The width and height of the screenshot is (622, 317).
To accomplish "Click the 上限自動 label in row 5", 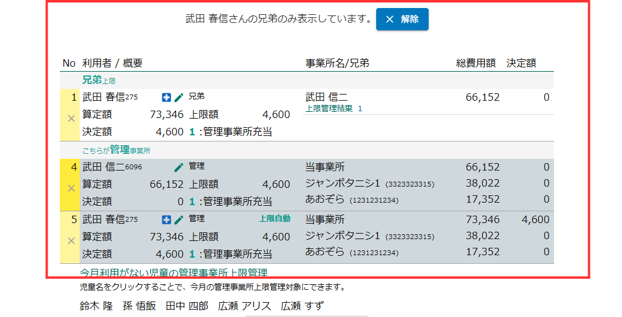I will [x=275, y=219].
